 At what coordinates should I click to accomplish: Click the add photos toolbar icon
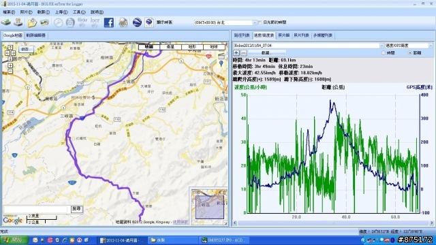tap(44, 22)
